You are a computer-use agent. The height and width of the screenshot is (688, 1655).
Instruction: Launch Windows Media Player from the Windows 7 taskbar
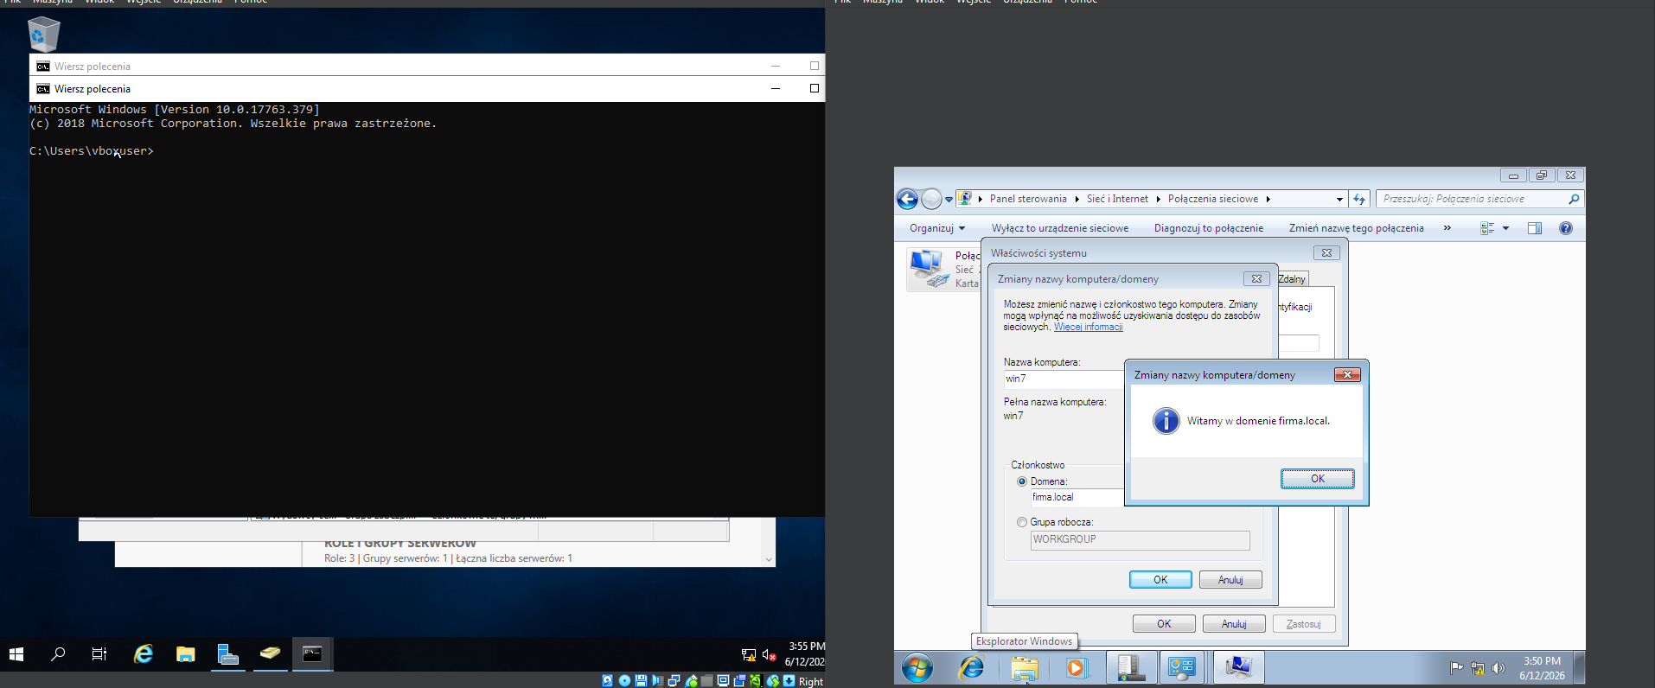pos(1077,668)
